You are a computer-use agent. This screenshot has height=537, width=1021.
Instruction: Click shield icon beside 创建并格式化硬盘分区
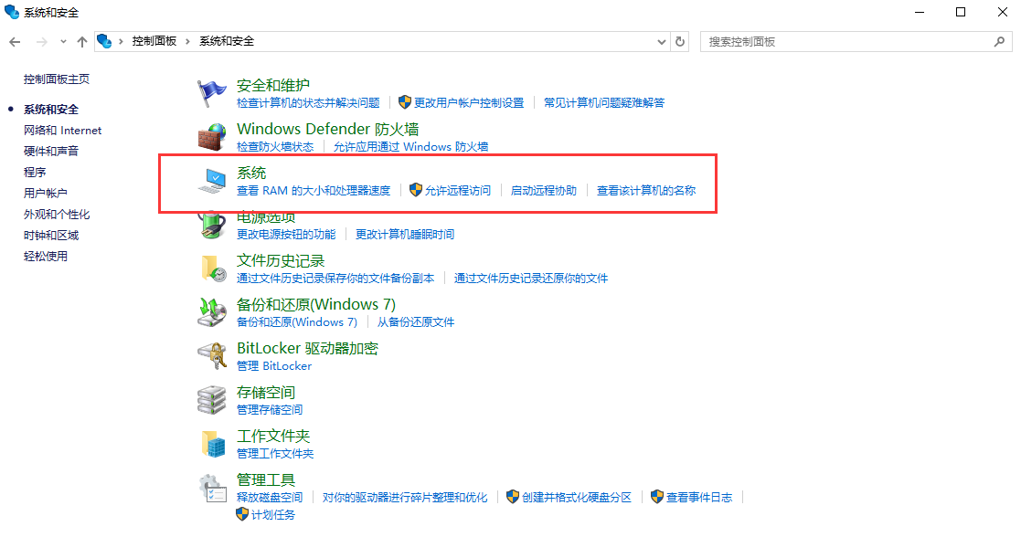[513, 497]
